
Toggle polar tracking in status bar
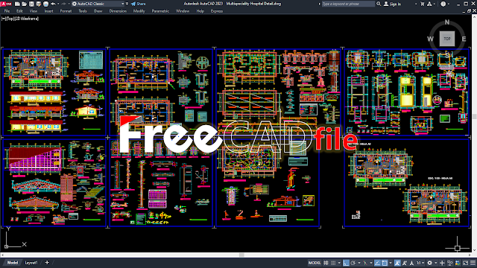click(353, 263)
